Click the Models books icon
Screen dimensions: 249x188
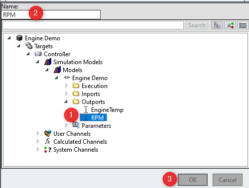point(57,70)
